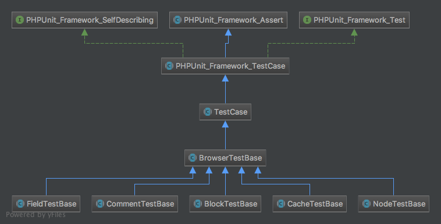Click the class icon on BrowserTestBase
The width and height of the screenshot is (441, 224).
pos(193,158)
